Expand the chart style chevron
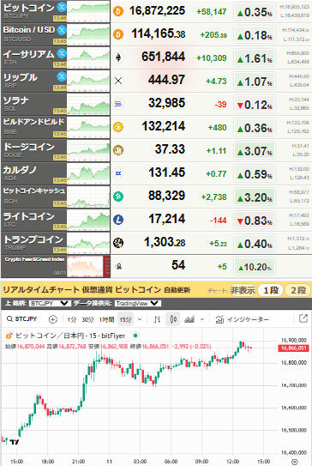This screenshot has height=466, width=312. [202, 319]
